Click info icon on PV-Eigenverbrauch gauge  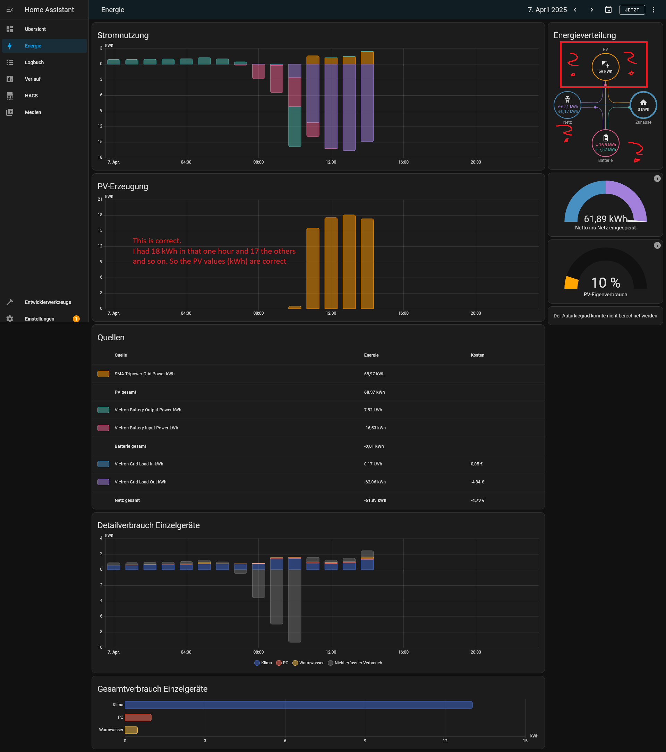point(657,245)
